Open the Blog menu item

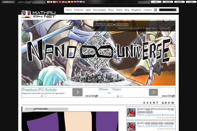coord(127,10)
